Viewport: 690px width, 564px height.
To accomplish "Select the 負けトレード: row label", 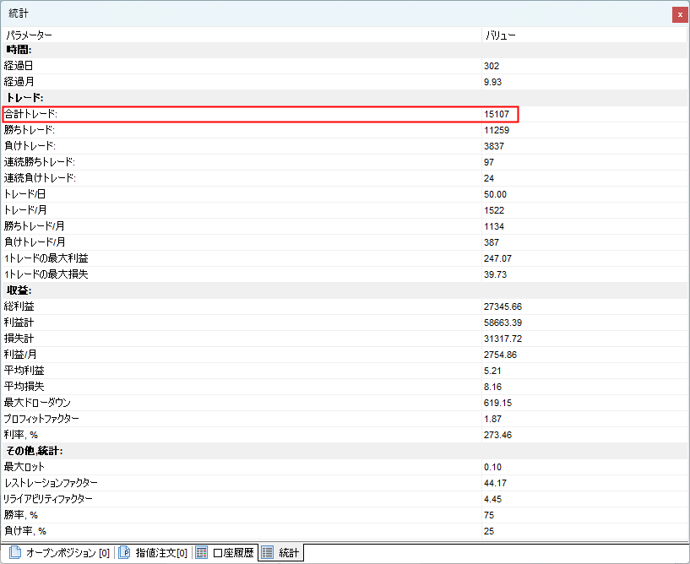I will (x=30, y=146).
